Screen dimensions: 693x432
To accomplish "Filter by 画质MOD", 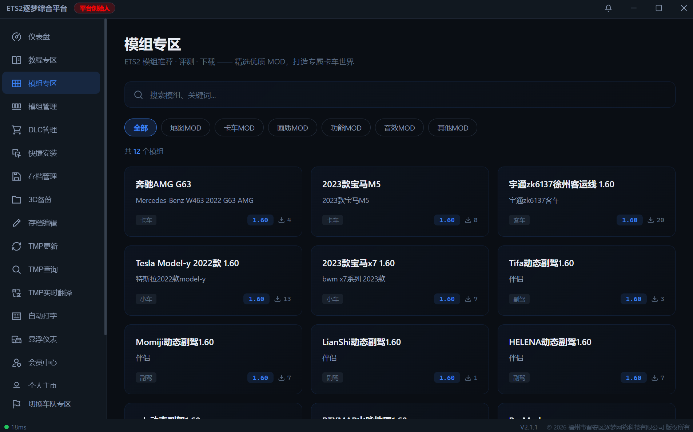I will (292, 128).
